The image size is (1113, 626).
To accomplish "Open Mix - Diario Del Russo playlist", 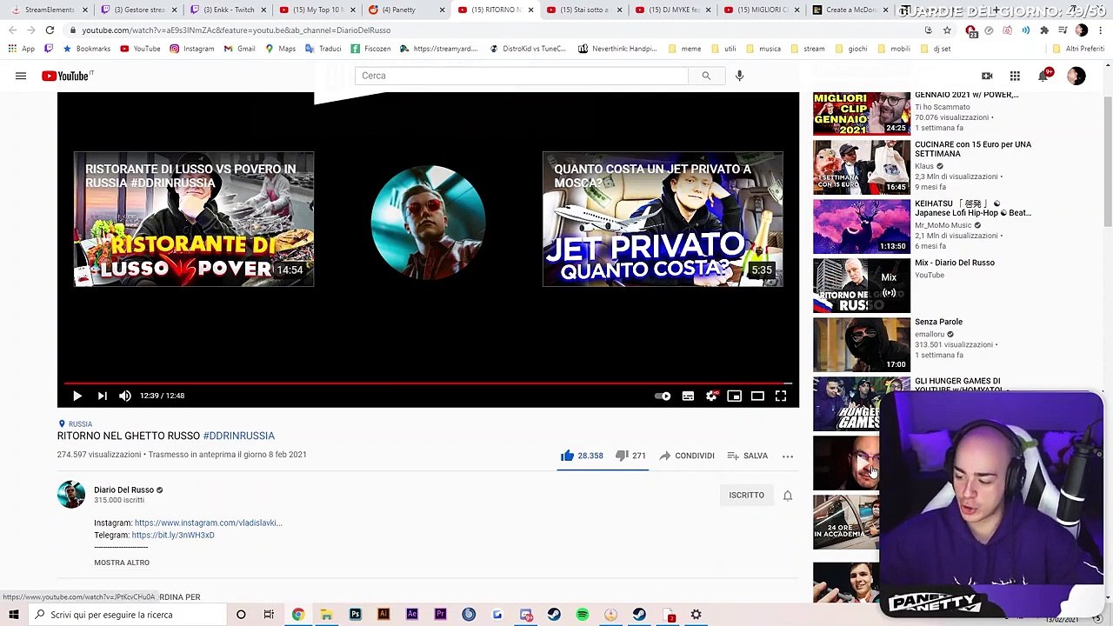I will (923, 285).
